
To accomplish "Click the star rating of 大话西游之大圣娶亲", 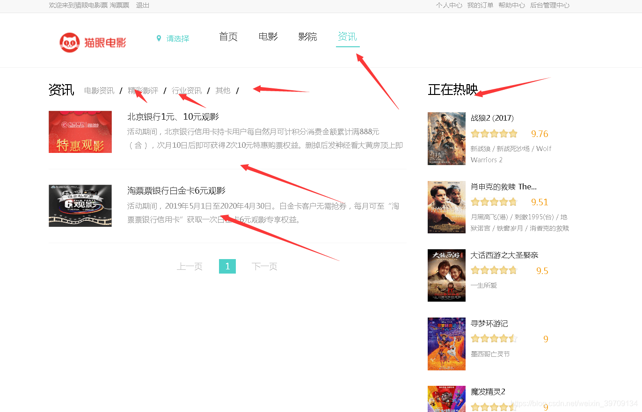I will pyautogui.click(x=494, y=270).
